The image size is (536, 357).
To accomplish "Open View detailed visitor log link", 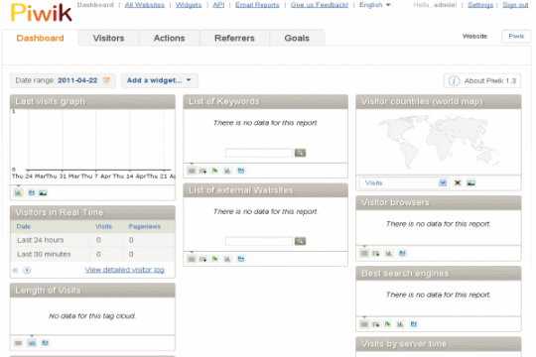I will [124, 270].
